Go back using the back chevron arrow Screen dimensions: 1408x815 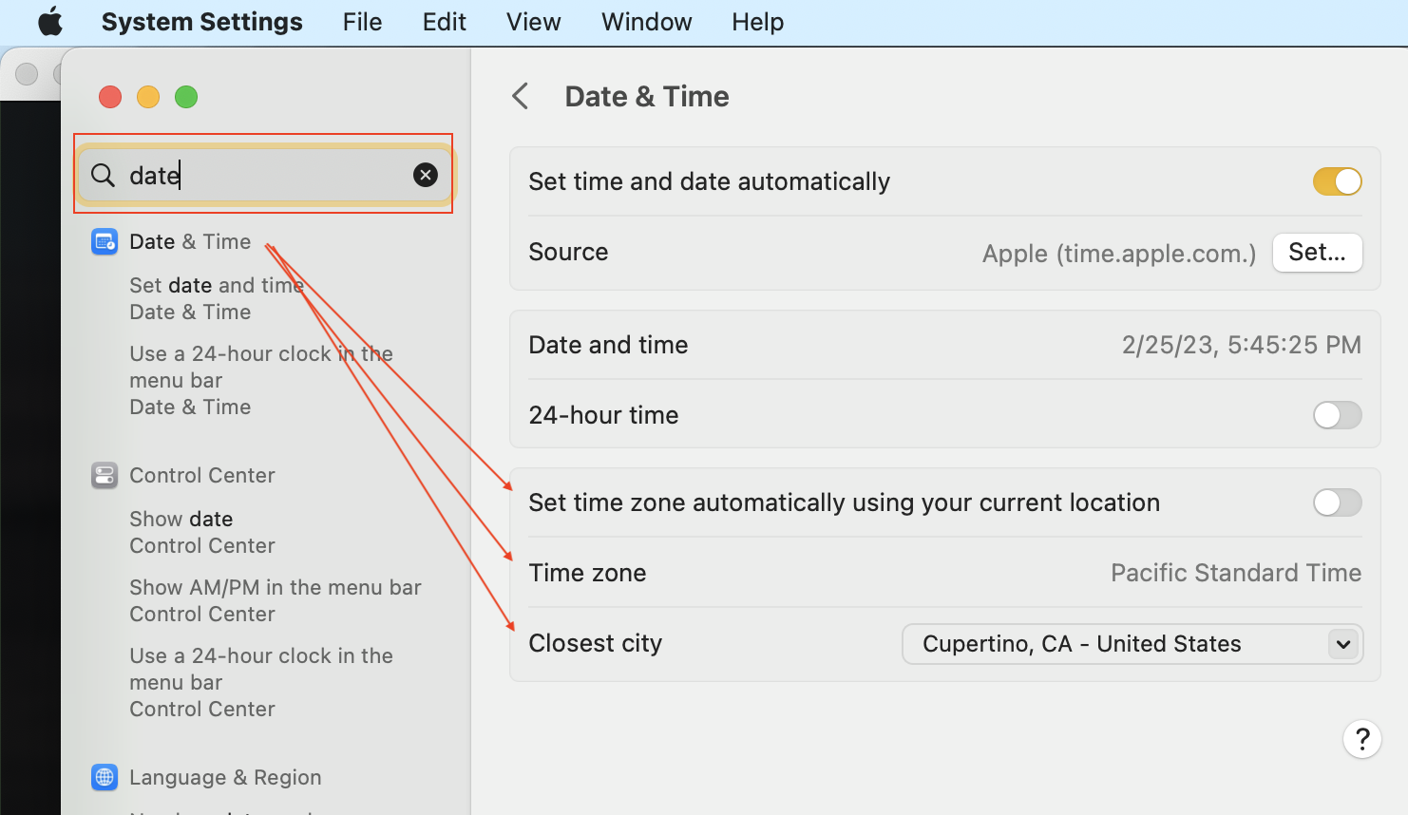[520, 96]
